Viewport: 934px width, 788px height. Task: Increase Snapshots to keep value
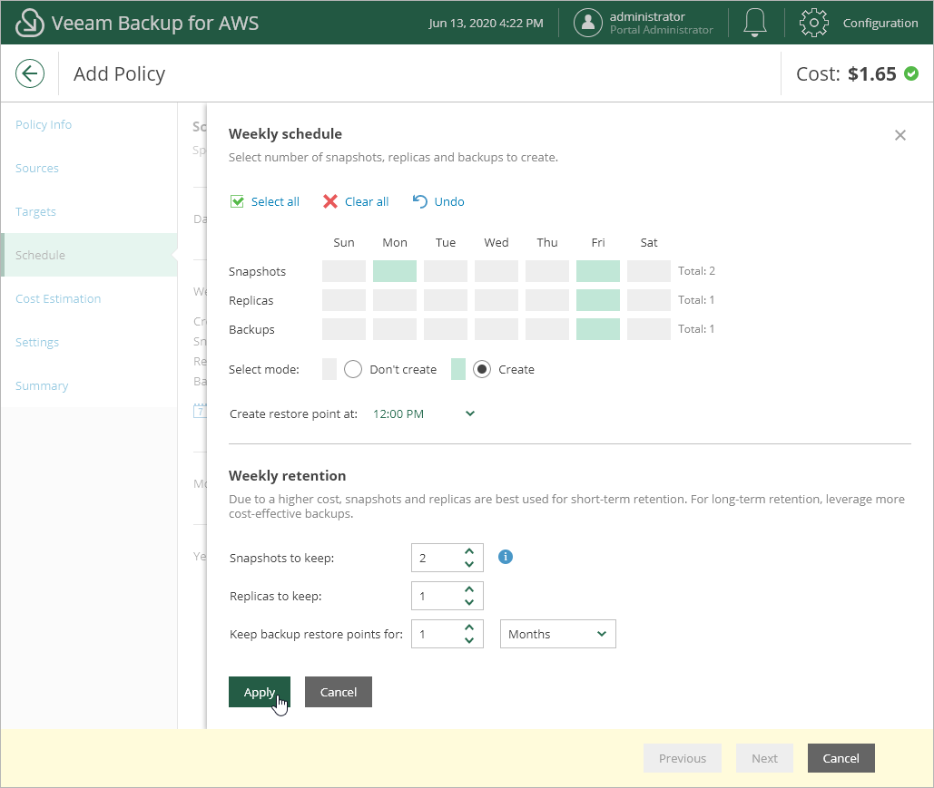pyautogui.click(x=469, y=551)
